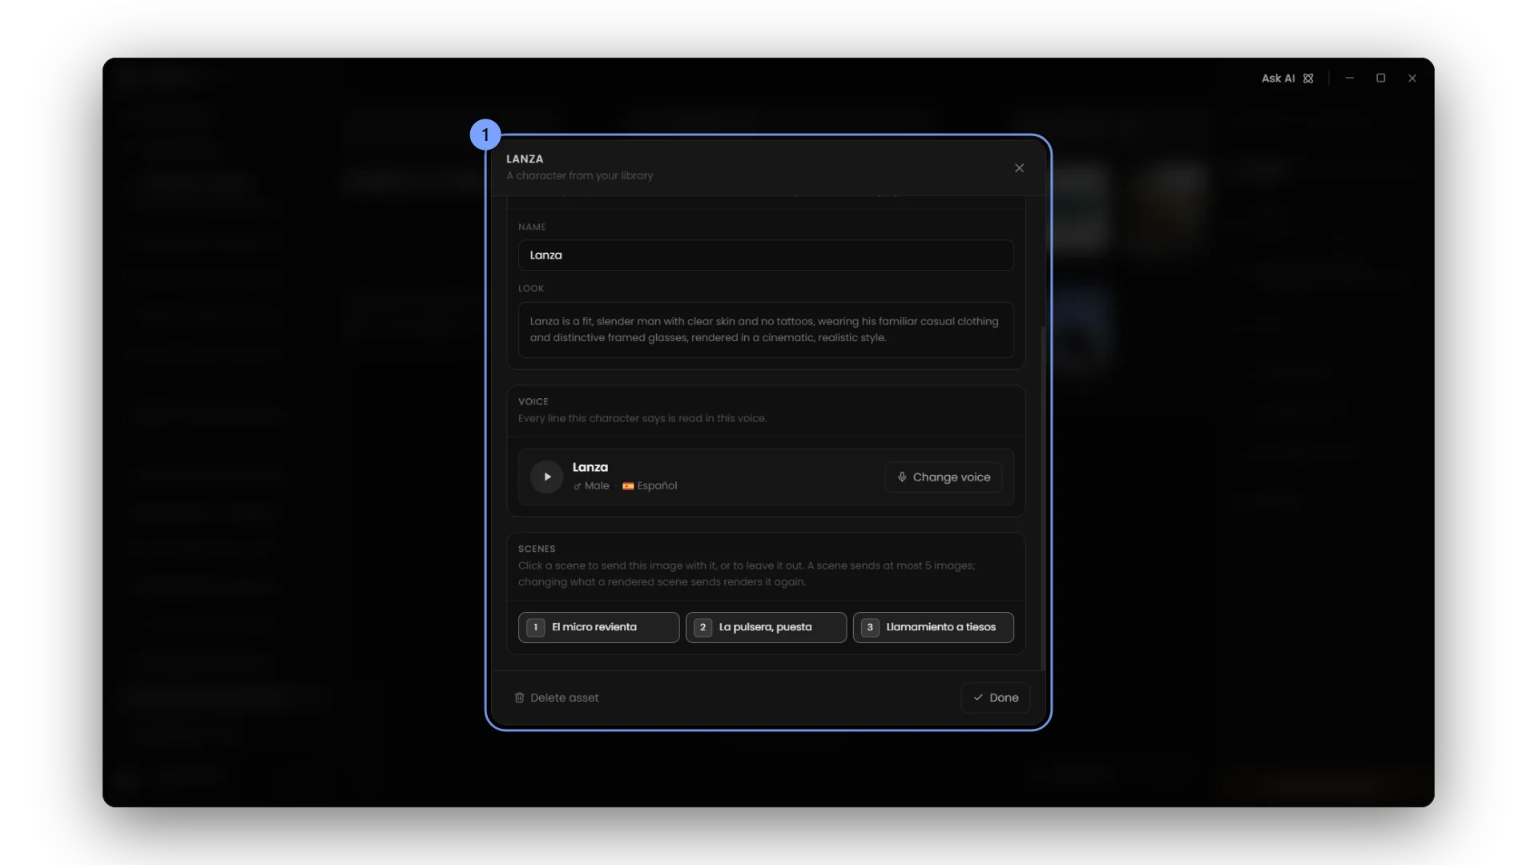Maximize the application window
This screenshot has height=865, width=1538.
point(1381,78)
